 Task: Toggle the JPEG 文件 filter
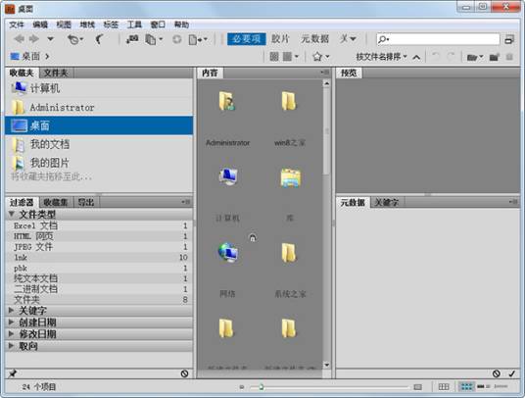pyautogui.click(x=99, y=247)
